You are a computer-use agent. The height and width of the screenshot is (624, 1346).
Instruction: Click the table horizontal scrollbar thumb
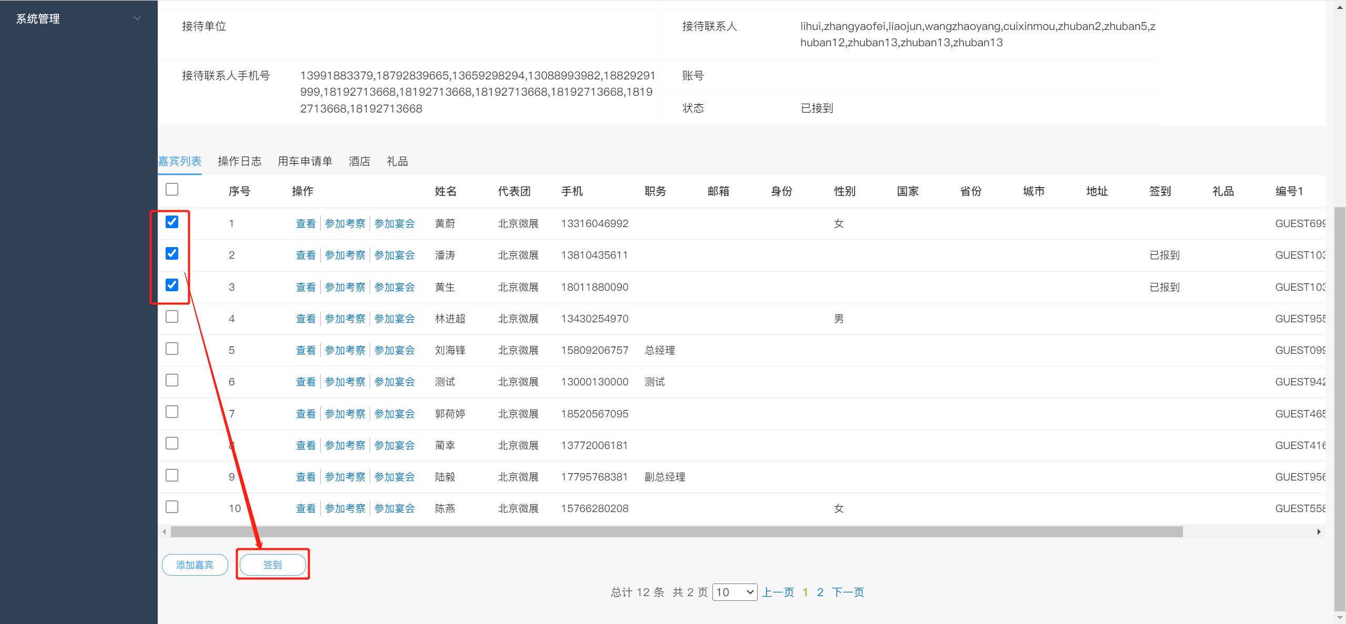click(677, 532)
